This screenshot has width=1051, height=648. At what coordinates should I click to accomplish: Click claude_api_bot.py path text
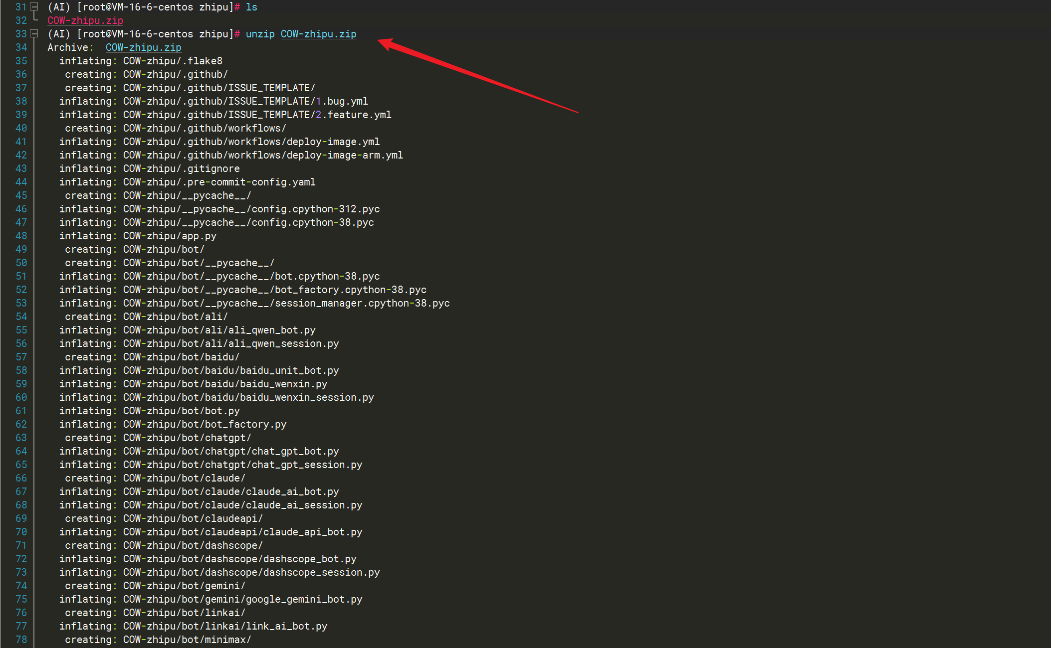312,532
